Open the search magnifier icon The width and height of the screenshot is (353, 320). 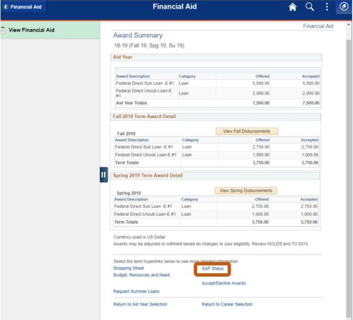(309, 7)
